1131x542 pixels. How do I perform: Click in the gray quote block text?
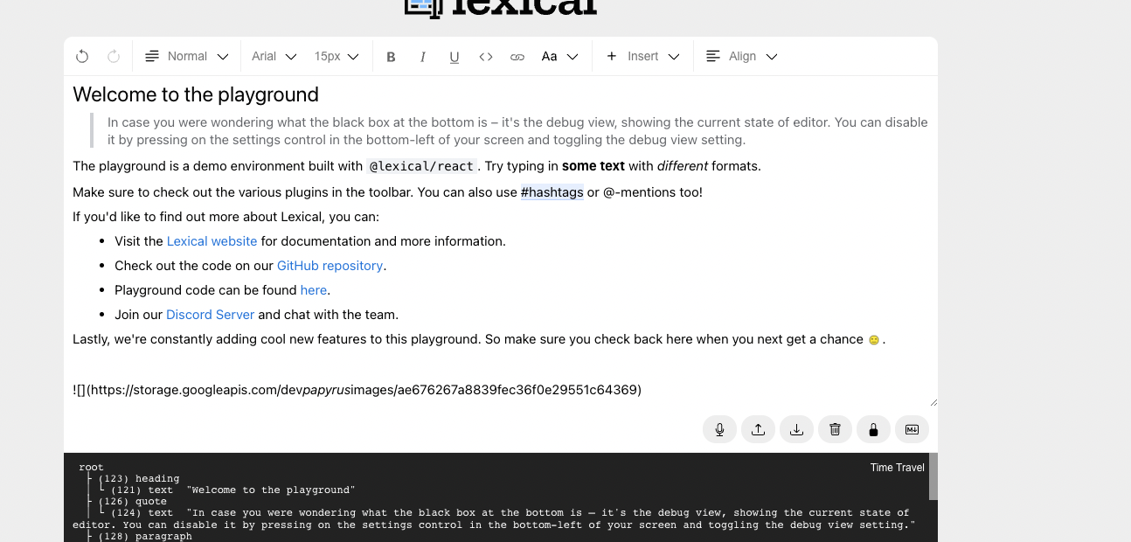517,131
